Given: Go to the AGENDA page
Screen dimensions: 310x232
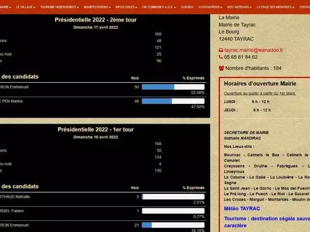Looking at the screenshot, I should [187, 7].
